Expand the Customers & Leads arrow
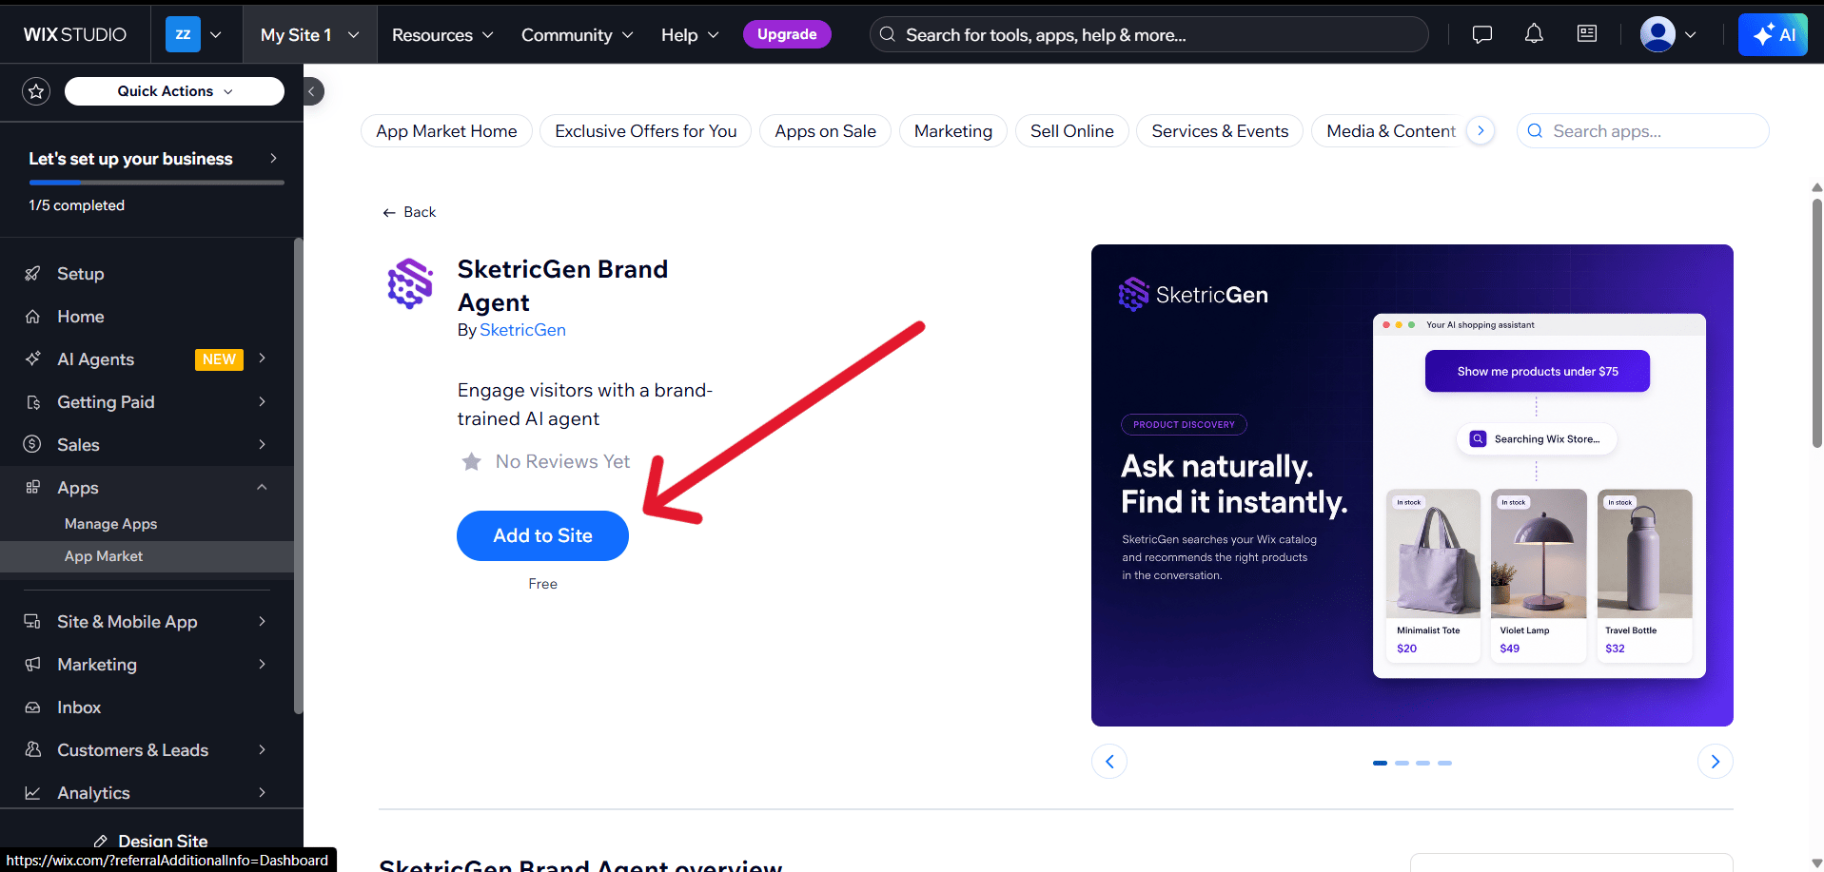The image size is (1824, 872). tap(262, 749)
